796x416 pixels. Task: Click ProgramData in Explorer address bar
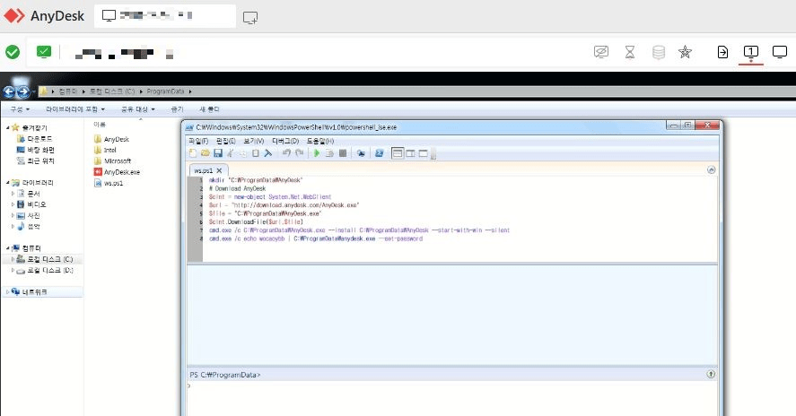[165, 91]
